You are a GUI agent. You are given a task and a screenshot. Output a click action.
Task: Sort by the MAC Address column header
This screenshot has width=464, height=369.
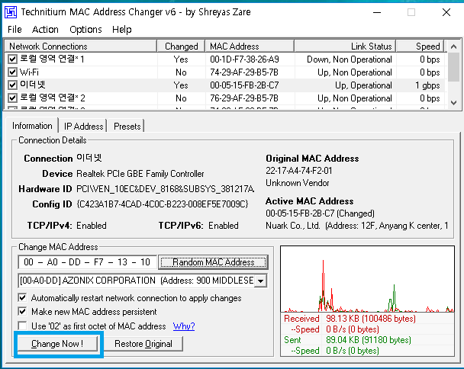(x=250, y=47)
